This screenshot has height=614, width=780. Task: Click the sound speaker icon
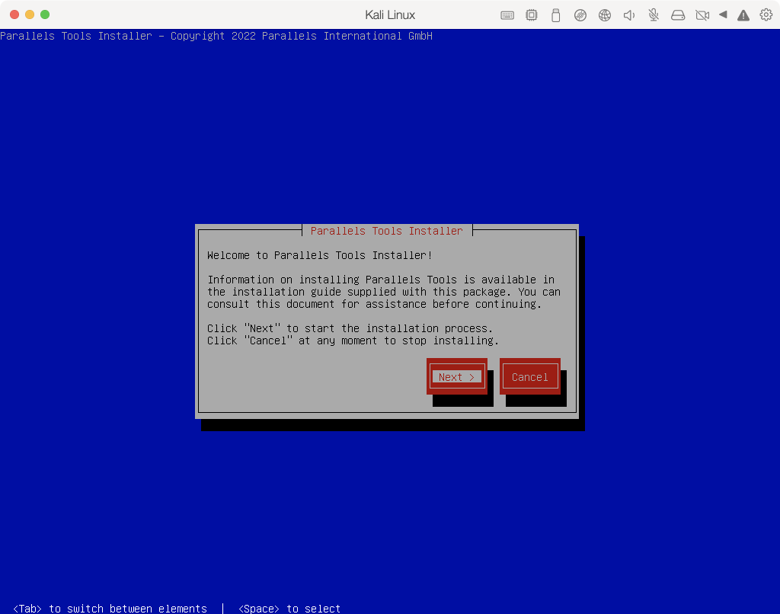point(628,15)
